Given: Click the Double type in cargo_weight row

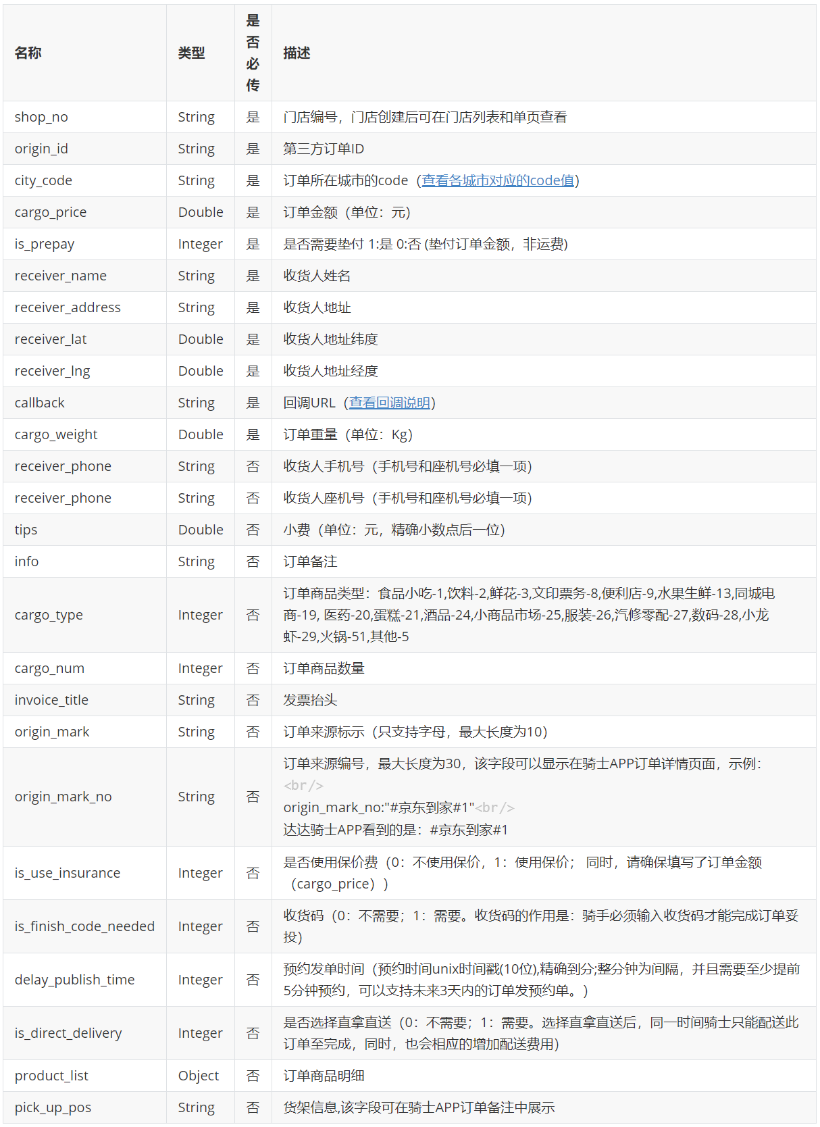Looking at the screenshot, I should tap(201, 434).
